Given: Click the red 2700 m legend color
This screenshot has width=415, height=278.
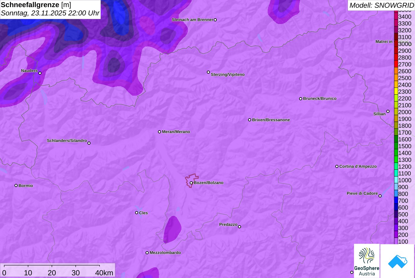Looking at the screenshot, I should [396, 64].
